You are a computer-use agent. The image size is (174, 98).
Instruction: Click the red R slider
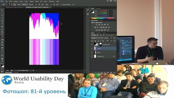pos(102,11)
